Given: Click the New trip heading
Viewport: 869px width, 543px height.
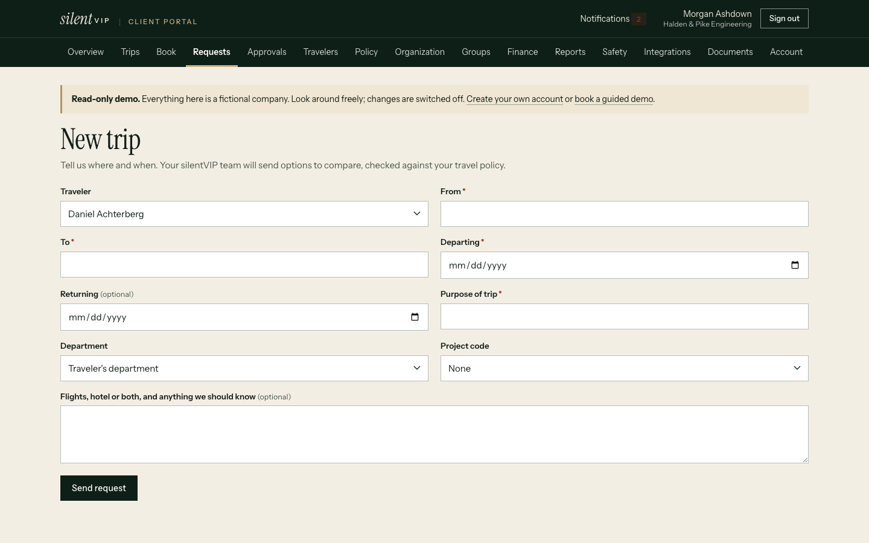Looking at the screenshot, I should (101, 139).
